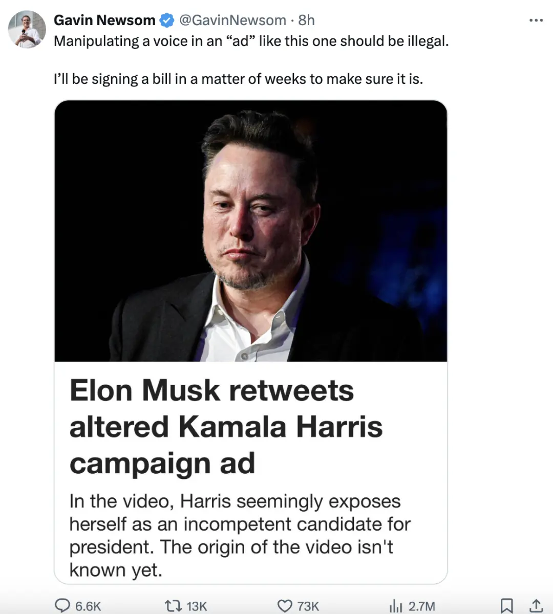Click the 6.6K replies count
Image resolution: width=553 pixels, height=614 pixels.
coord(88,606)
